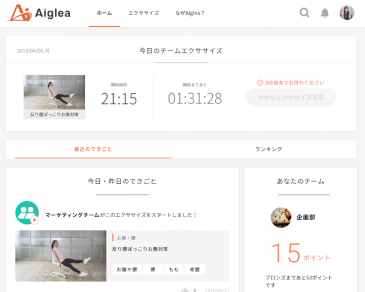
Task: Click the お腹・腰 category label
Action: 126,238
